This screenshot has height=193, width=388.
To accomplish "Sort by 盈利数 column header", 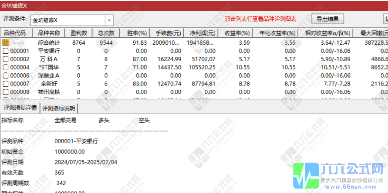I will pos(79,33).
